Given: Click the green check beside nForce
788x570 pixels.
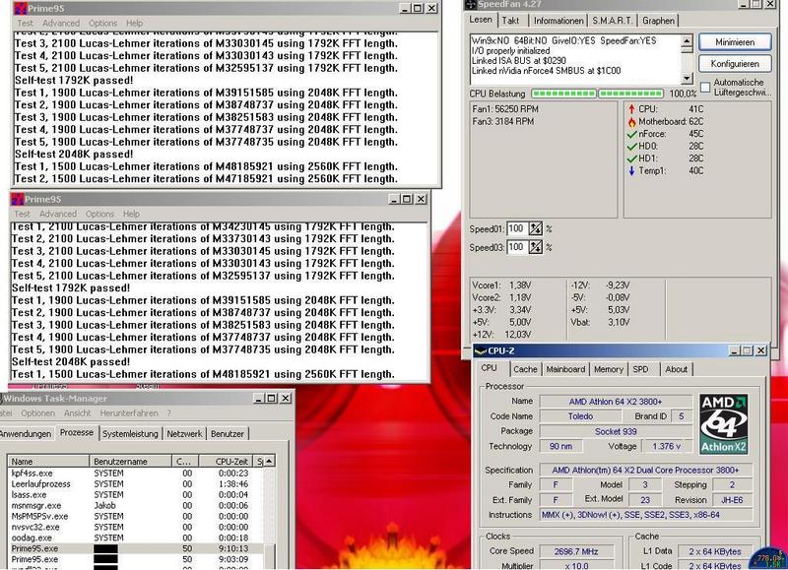Looking at the screenshot, I should click(631, 134).
